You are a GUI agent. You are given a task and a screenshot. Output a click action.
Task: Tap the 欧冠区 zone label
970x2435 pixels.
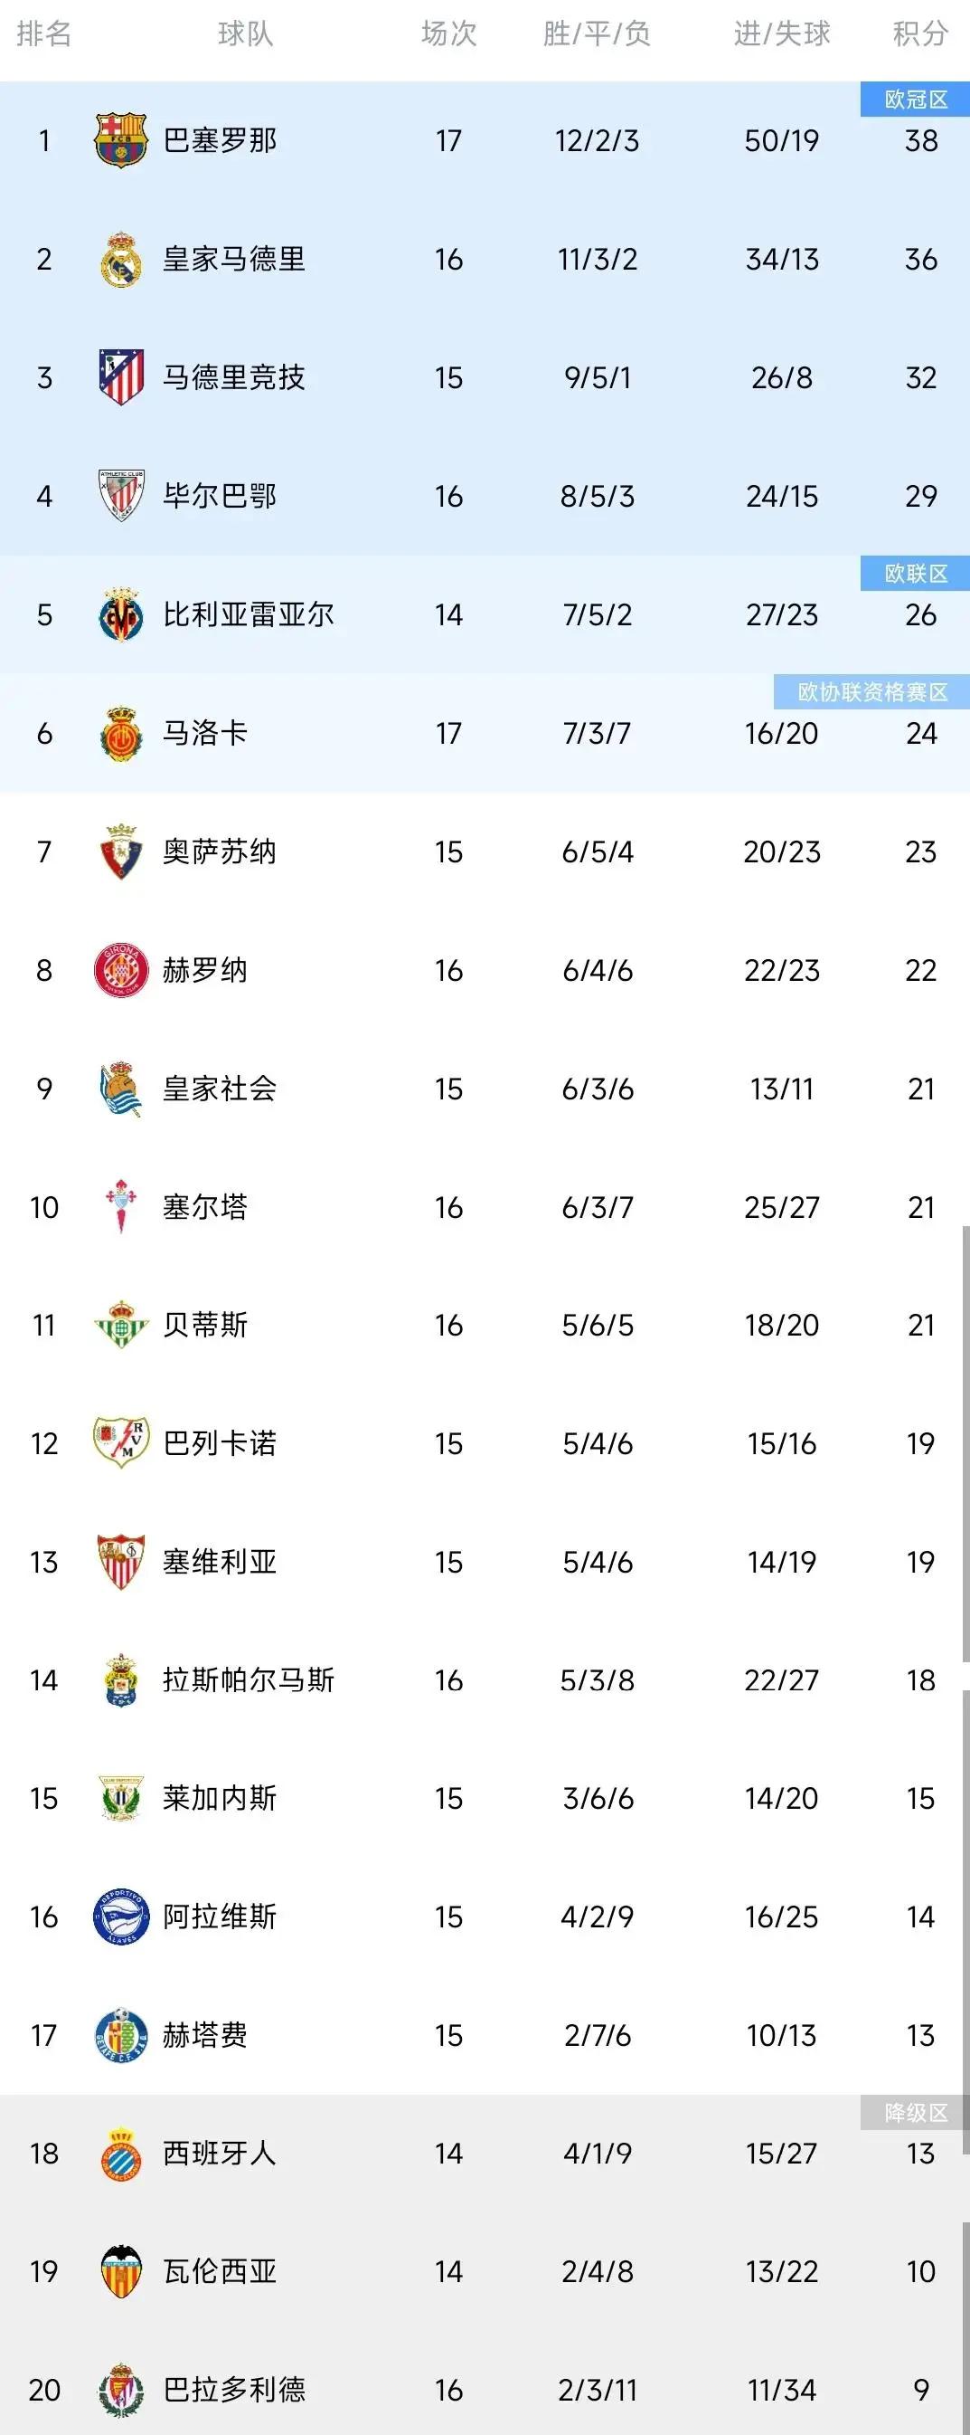[915, 100]
